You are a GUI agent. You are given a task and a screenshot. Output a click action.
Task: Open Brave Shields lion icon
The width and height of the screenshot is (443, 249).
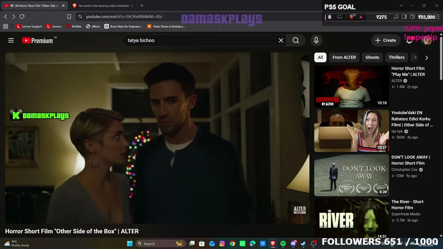352,17
